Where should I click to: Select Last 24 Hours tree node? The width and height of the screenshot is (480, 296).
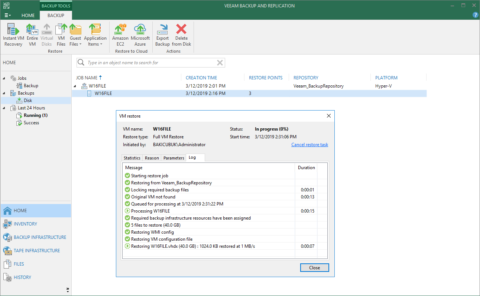coord(27,108)
